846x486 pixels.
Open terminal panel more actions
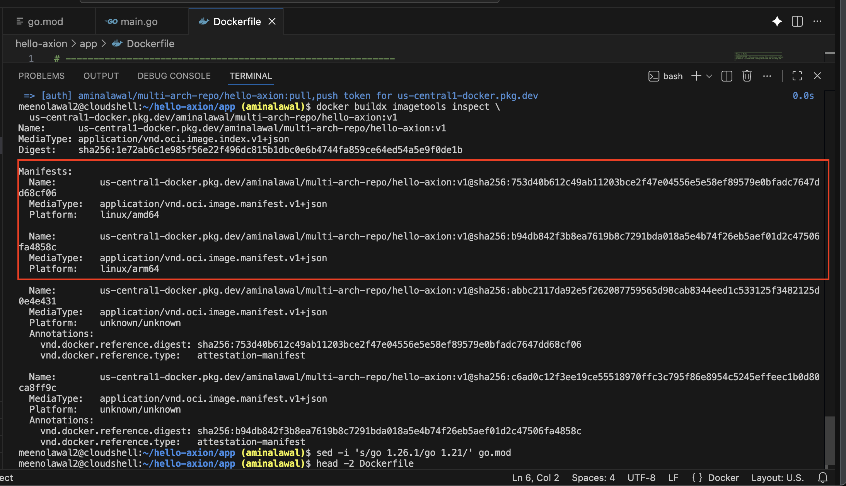click(767, 76)
